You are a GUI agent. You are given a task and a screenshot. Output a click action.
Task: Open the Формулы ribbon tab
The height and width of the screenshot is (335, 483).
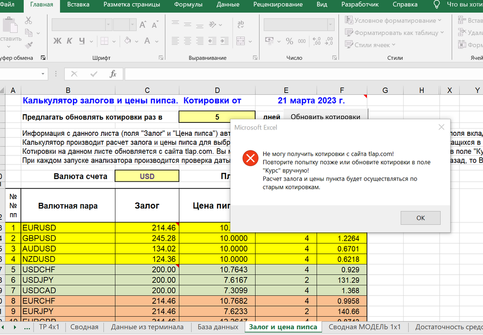pyautogui.click(x=188, y=4)
